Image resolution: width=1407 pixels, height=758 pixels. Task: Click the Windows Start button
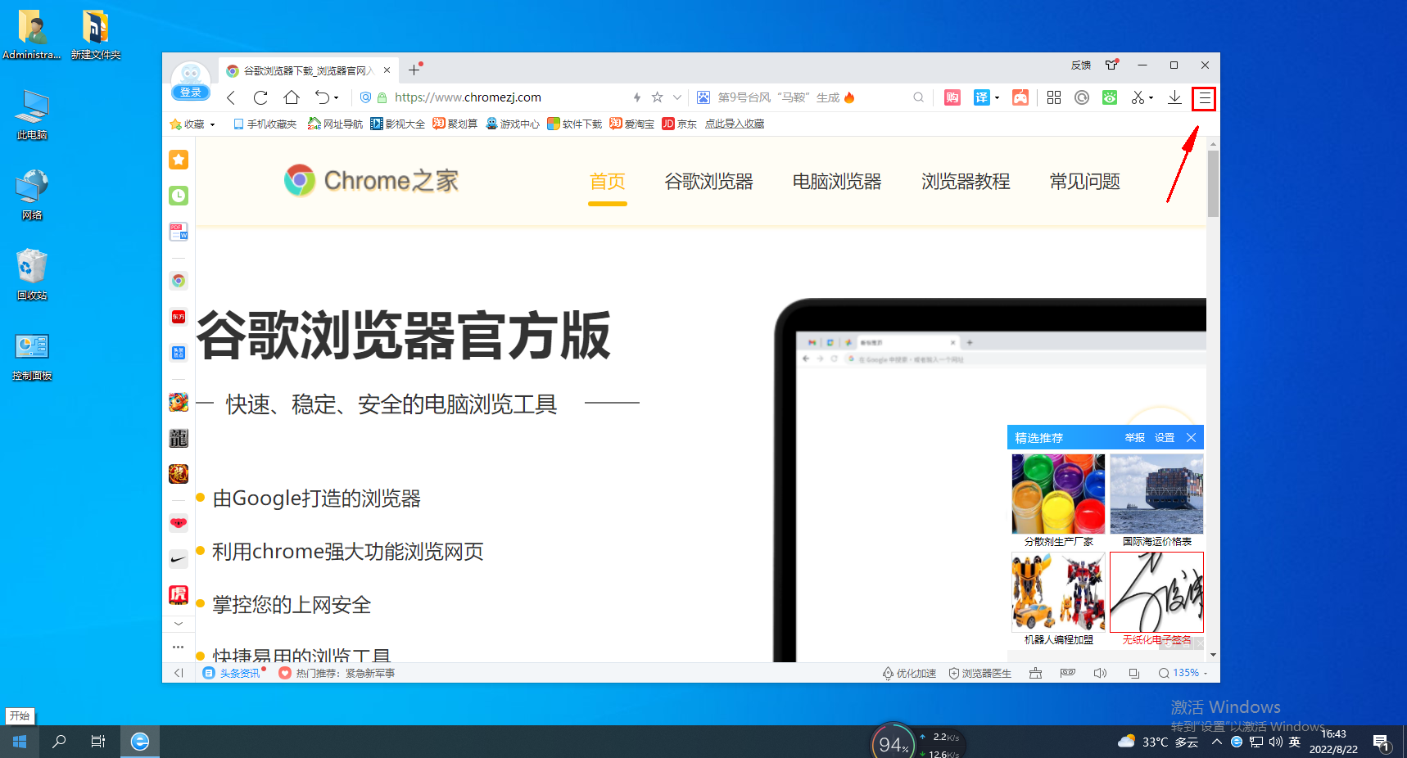coord(20,742)
